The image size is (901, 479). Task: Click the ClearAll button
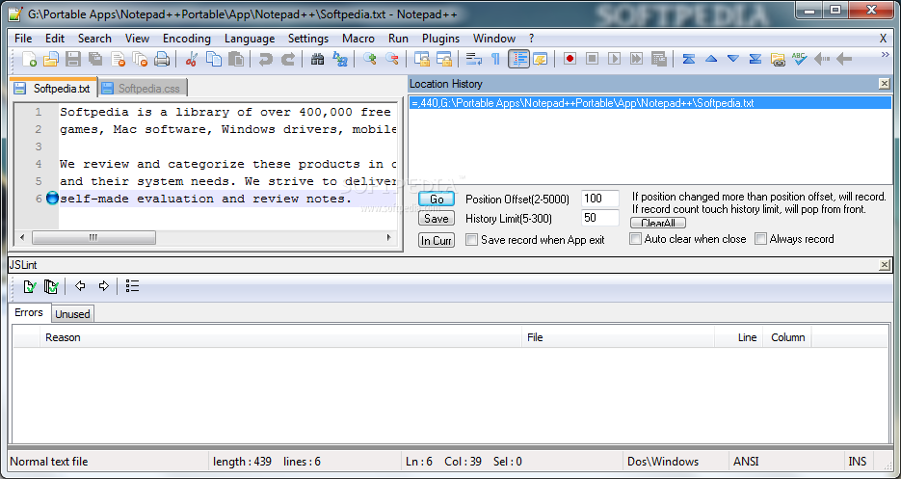point(658,223)
